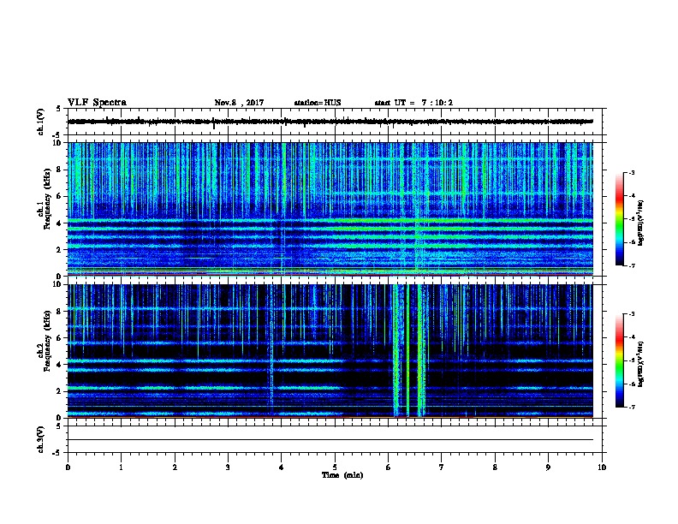The image size is (678, 524).
Task: Click the ch.1 voltage waveform trace
Action: coord(330,122)
